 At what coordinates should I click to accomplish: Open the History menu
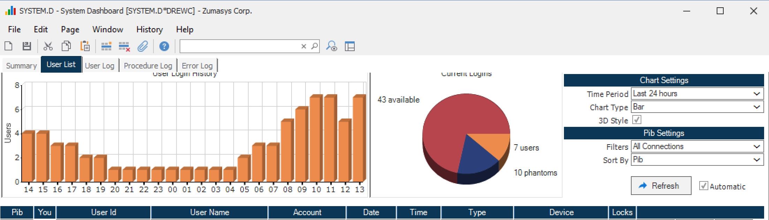pos(149,30)
